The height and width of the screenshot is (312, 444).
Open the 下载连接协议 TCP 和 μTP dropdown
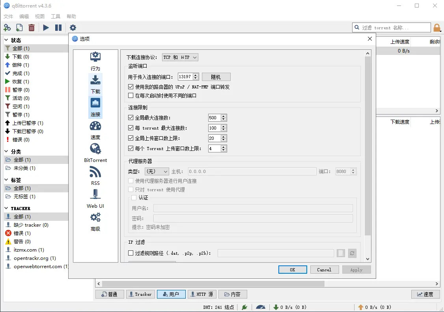pyautogui.click(x=180, y=57)
